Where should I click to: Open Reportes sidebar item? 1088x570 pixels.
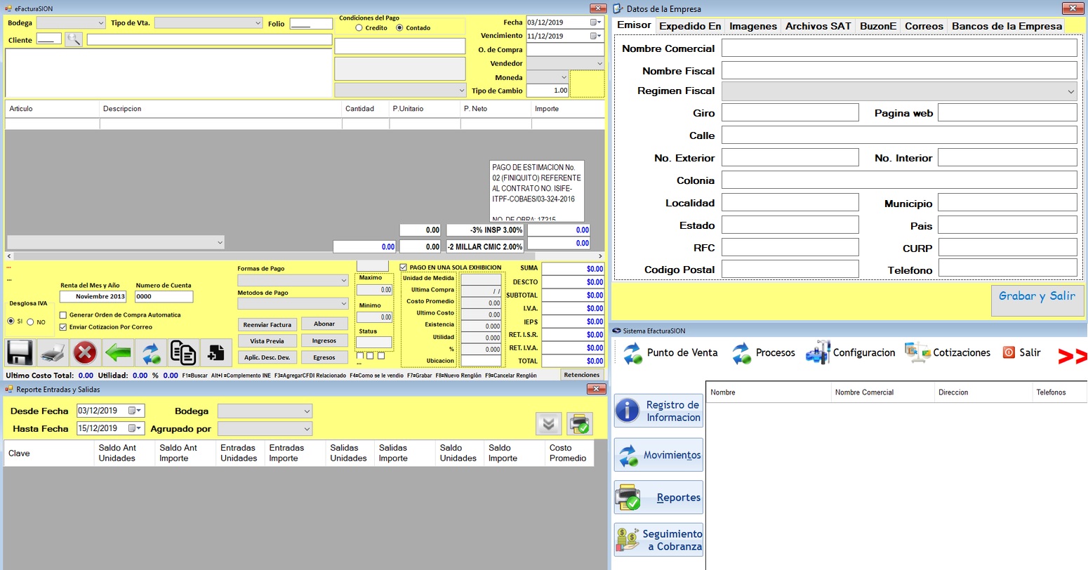[x=658, y=497]
